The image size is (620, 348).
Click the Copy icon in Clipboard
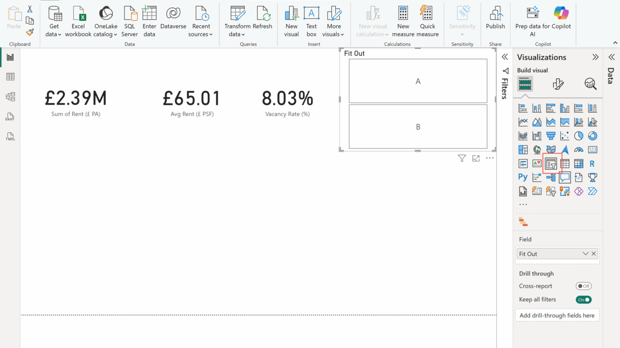30,21
